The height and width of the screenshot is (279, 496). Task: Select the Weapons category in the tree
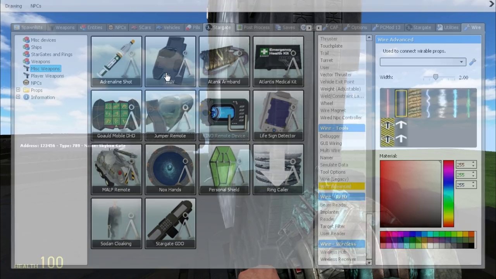click(x=40, y=62)
